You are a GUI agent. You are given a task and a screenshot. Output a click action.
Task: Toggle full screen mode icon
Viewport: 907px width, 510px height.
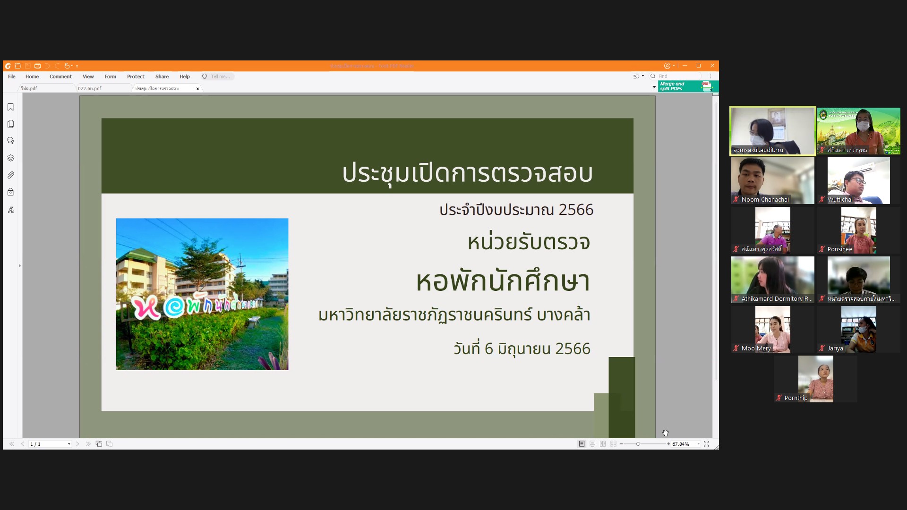pyautogui.click(x=707, y=444)
